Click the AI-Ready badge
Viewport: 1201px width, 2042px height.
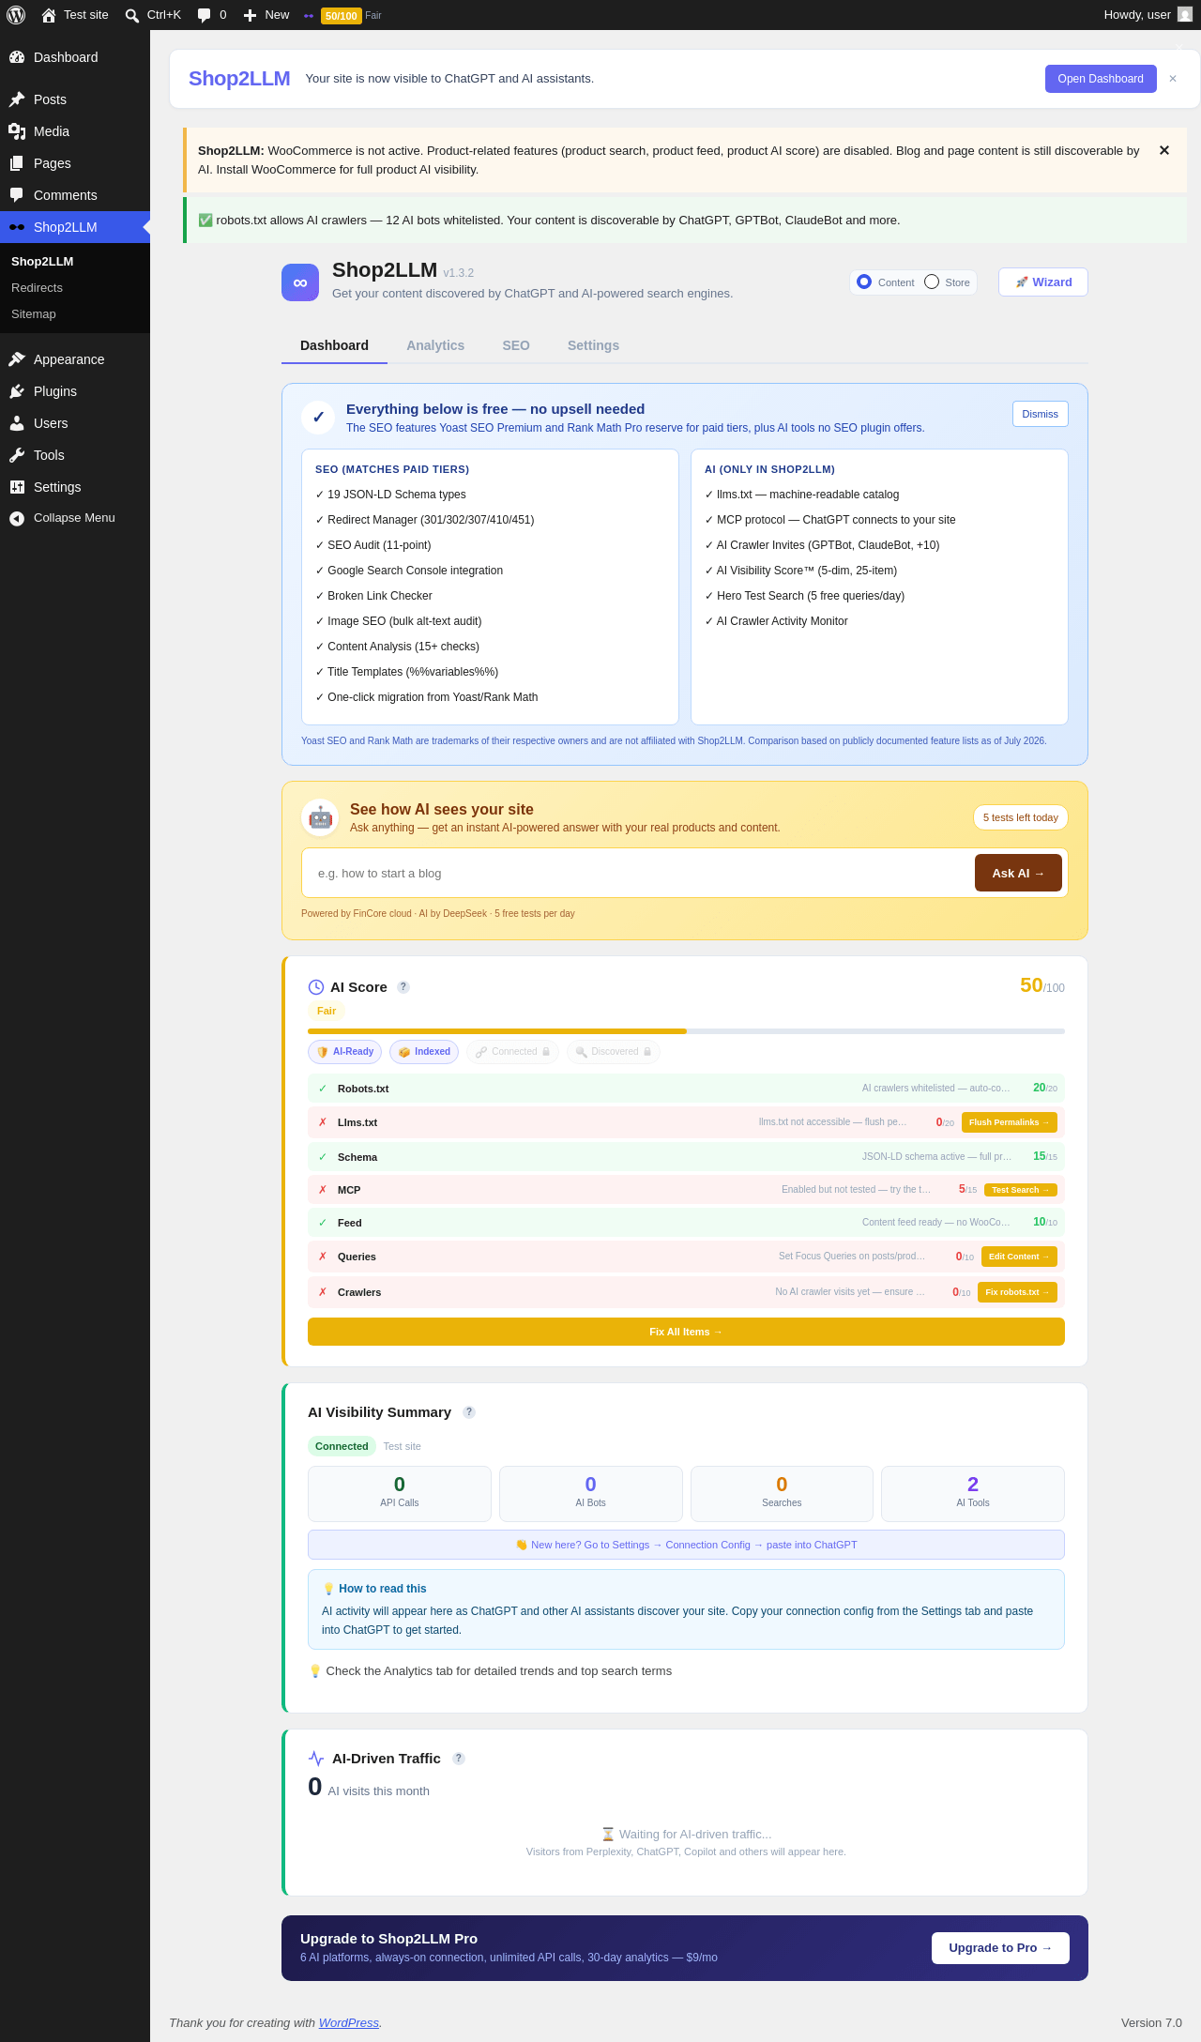point(344,1052)
